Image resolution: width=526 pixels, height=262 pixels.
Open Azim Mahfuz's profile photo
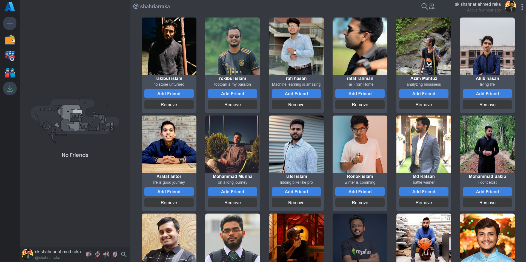pos(424,46)
